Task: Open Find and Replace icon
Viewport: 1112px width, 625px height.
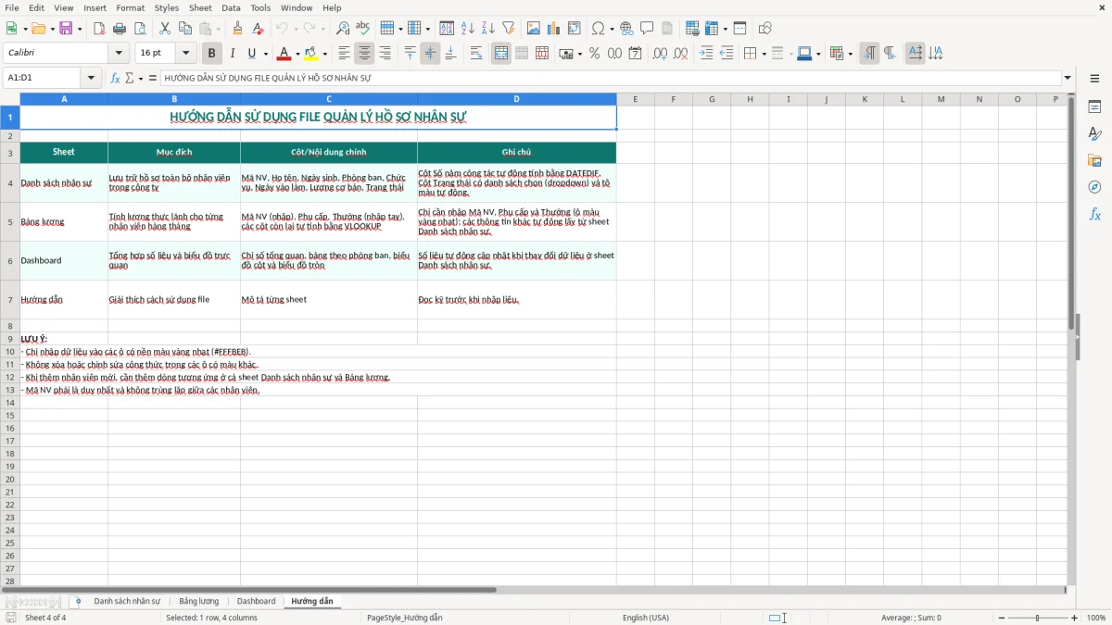Action: [343, 29]
